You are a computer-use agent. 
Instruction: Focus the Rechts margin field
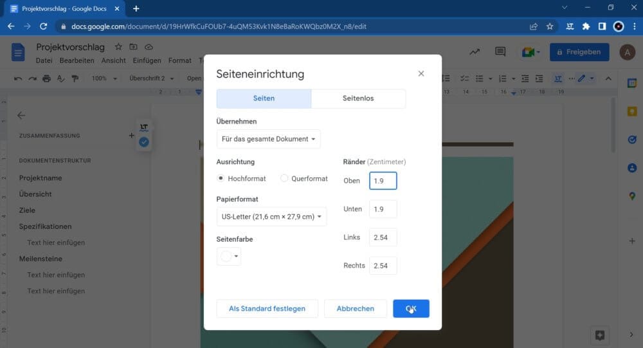[383, 266]
